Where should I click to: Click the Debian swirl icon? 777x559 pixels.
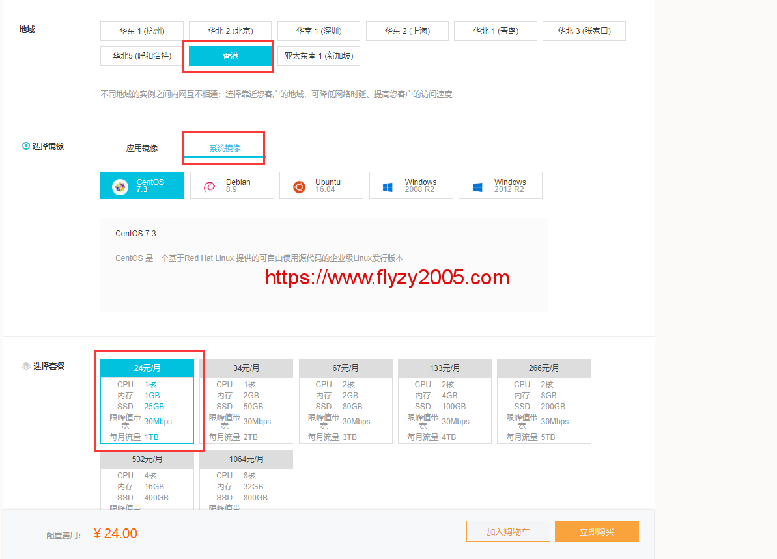[x=210, y=187]
